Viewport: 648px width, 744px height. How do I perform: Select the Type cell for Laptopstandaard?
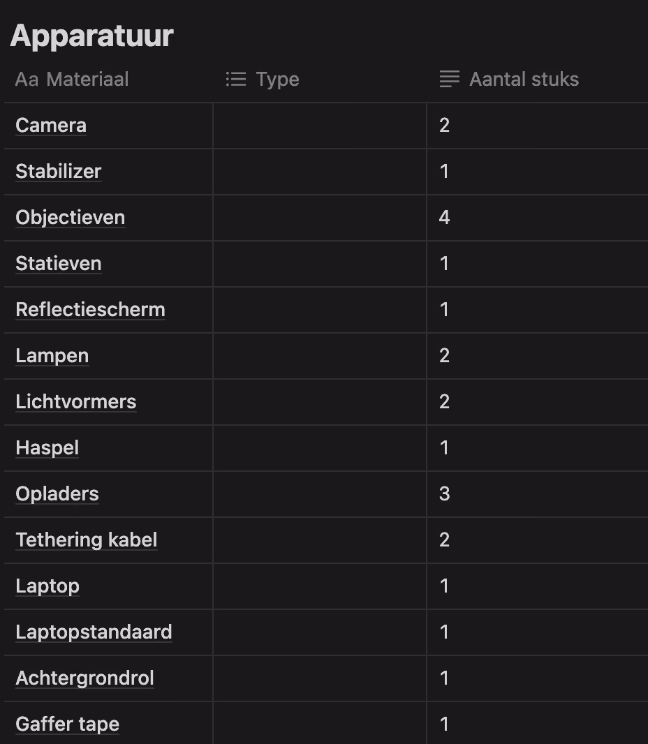click(x=320, y=632)
